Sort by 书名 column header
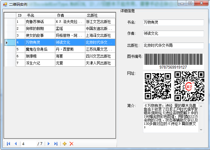Screen dimensions: 210x150 pos(40,15)
